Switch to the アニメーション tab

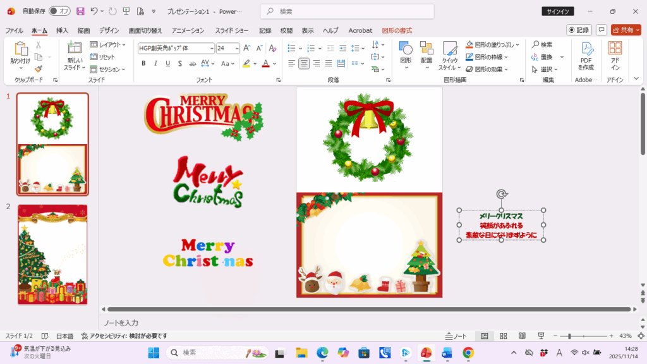point(188,30)
